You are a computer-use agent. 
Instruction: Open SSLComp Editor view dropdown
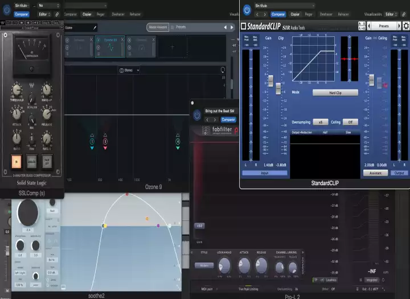pos(44,14)
